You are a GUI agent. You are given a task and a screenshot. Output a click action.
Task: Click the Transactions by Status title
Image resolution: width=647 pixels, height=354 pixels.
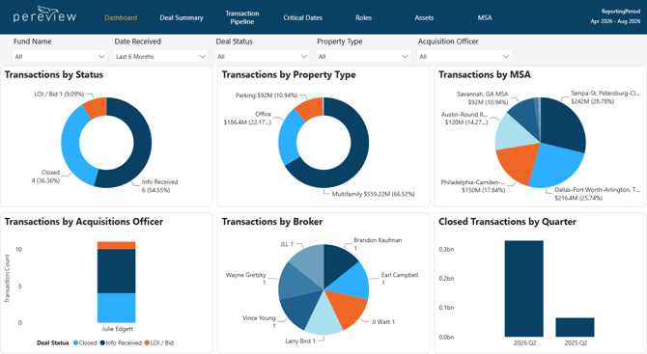(54, 74)
